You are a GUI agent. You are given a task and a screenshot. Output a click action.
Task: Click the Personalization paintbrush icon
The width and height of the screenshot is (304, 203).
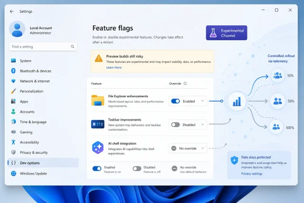pyautogui.click(x=13, y=91)
